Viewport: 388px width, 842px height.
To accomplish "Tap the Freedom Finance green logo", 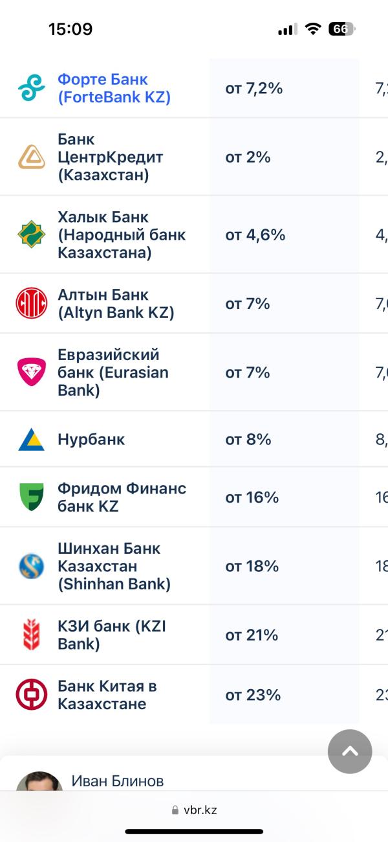I will (31, 497).
